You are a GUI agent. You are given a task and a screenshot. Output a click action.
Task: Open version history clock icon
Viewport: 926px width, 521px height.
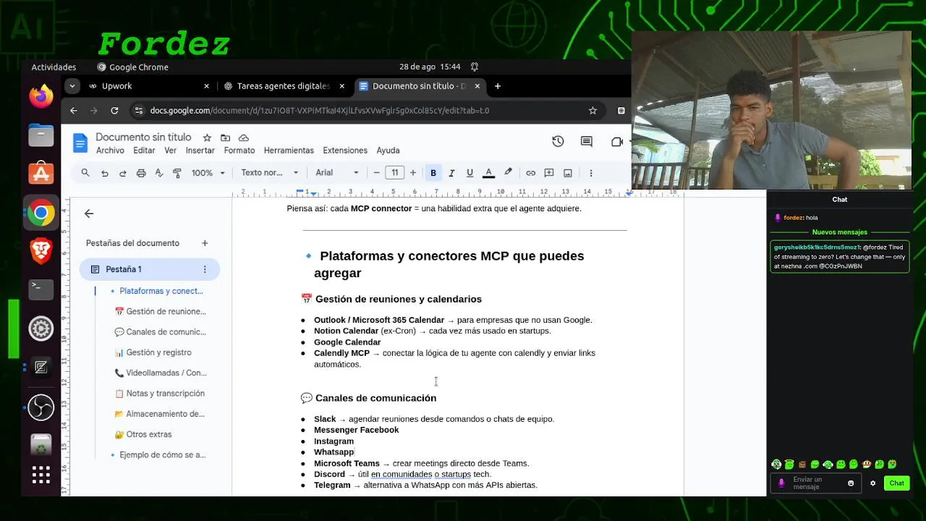[558, 142]
